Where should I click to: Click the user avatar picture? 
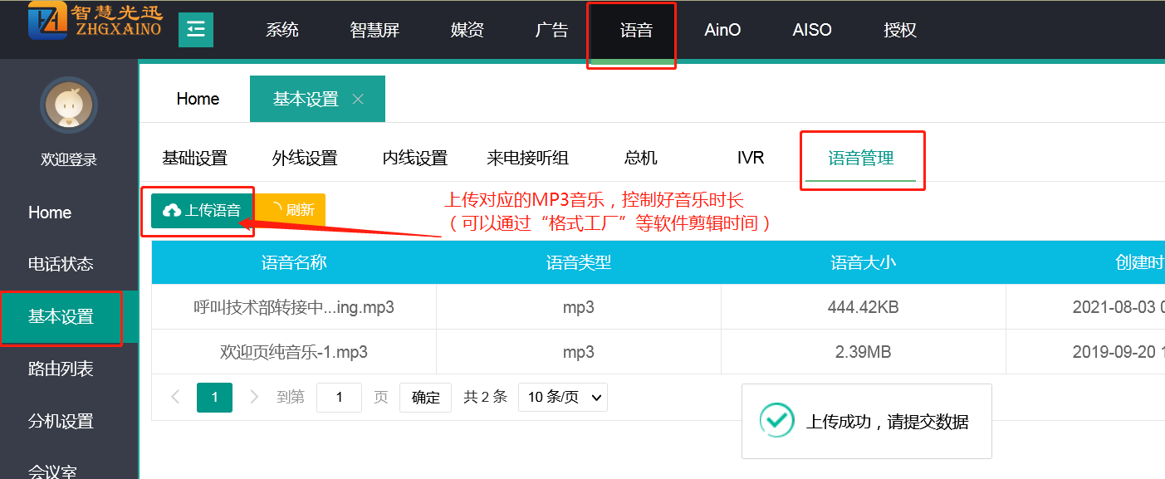[x=69, y=105]
